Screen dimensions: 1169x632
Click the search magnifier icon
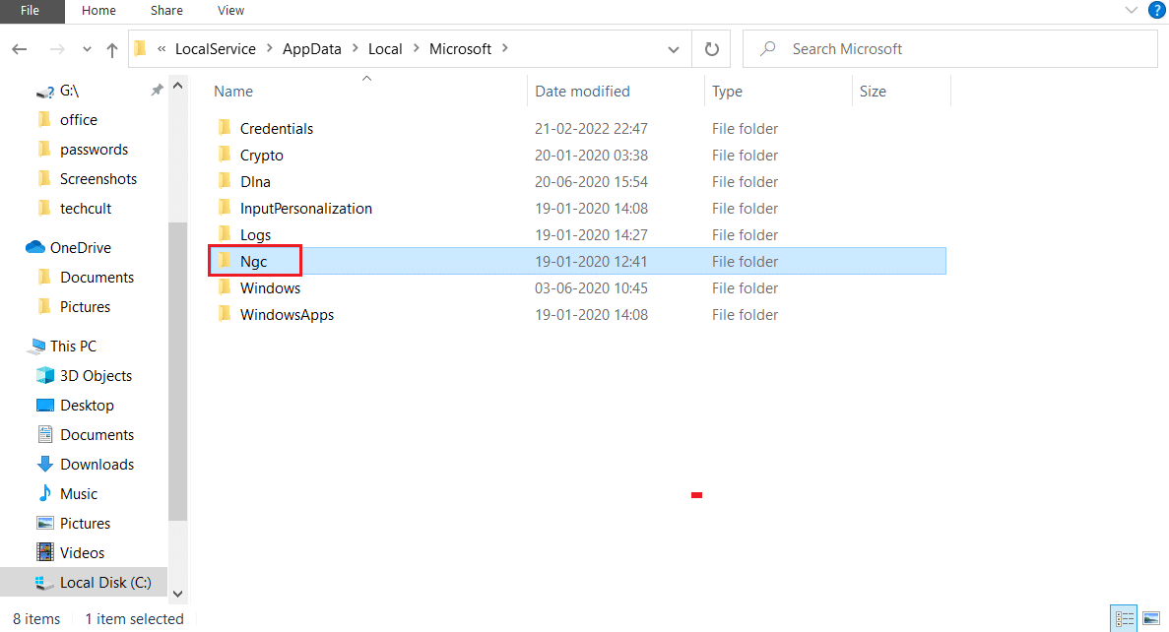(x=768, y=49)
